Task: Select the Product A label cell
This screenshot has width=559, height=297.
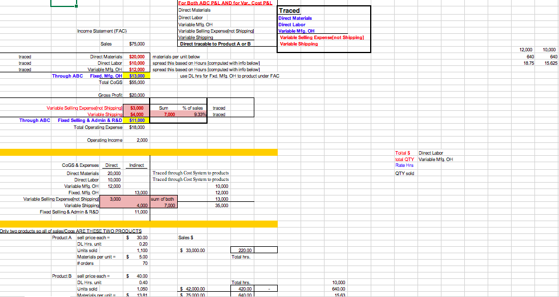Action: (61, 237)
